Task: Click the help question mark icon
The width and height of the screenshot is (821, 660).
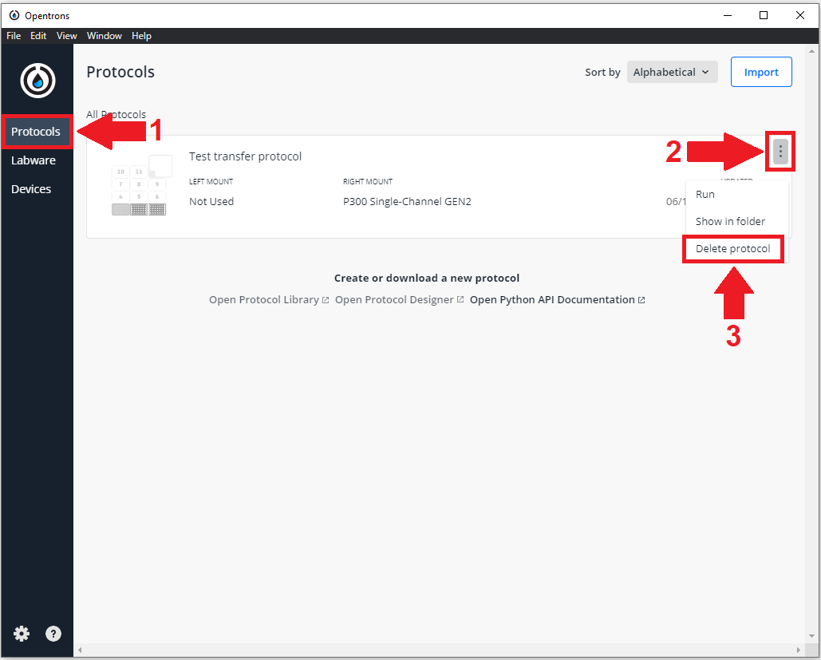Action: click(53, 634)
